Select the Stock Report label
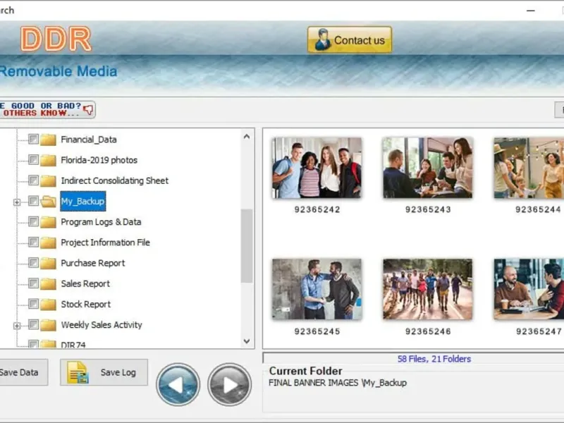This screenshot has height=423, width=564. (85, 304)
